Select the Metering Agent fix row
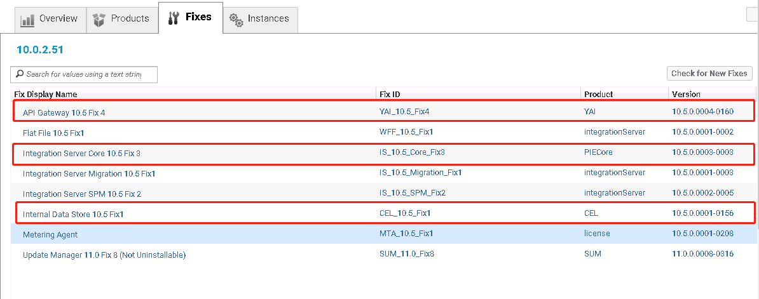This screenshot has width=759, height=299. [383, 234]
